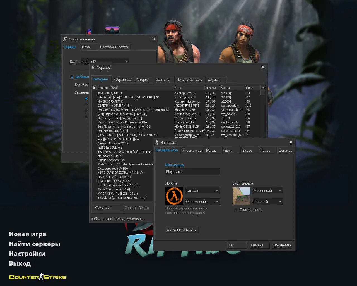Click the Player.acs name input field
Screen dimensions: 357x286
point(192,171)
